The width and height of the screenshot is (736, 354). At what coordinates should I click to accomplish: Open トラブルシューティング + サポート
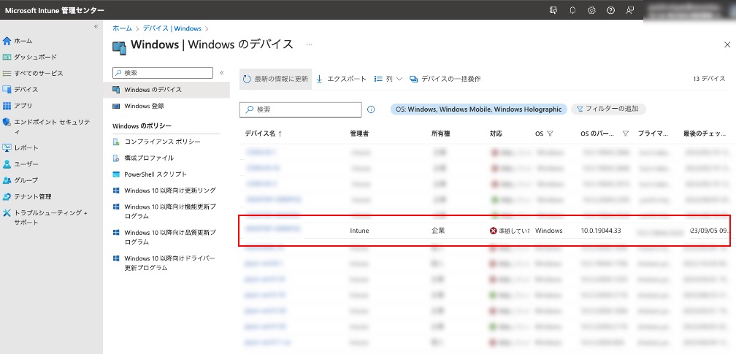tap(45, 218)
